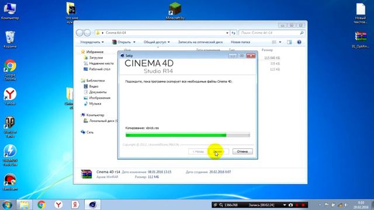Click the Назад button in Setup
Image resolution: width=374 pixels, height=210 pixels.
tap(198, 152)
